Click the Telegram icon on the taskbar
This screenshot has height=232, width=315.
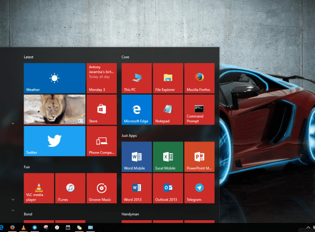tap(35, 227)
